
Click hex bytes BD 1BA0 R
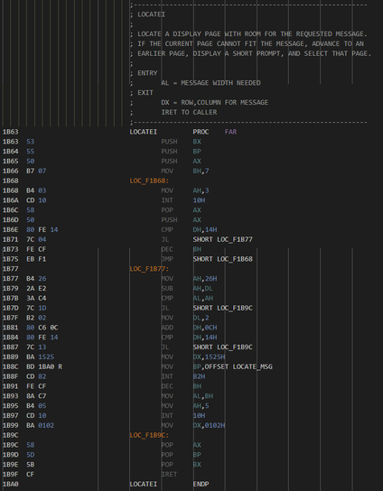pyautogui.click(x=44, y=366)
